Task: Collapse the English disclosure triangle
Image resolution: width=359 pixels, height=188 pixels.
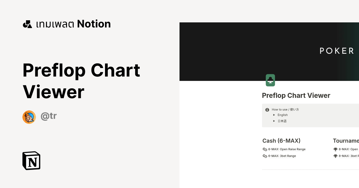Action: point(274,115)
